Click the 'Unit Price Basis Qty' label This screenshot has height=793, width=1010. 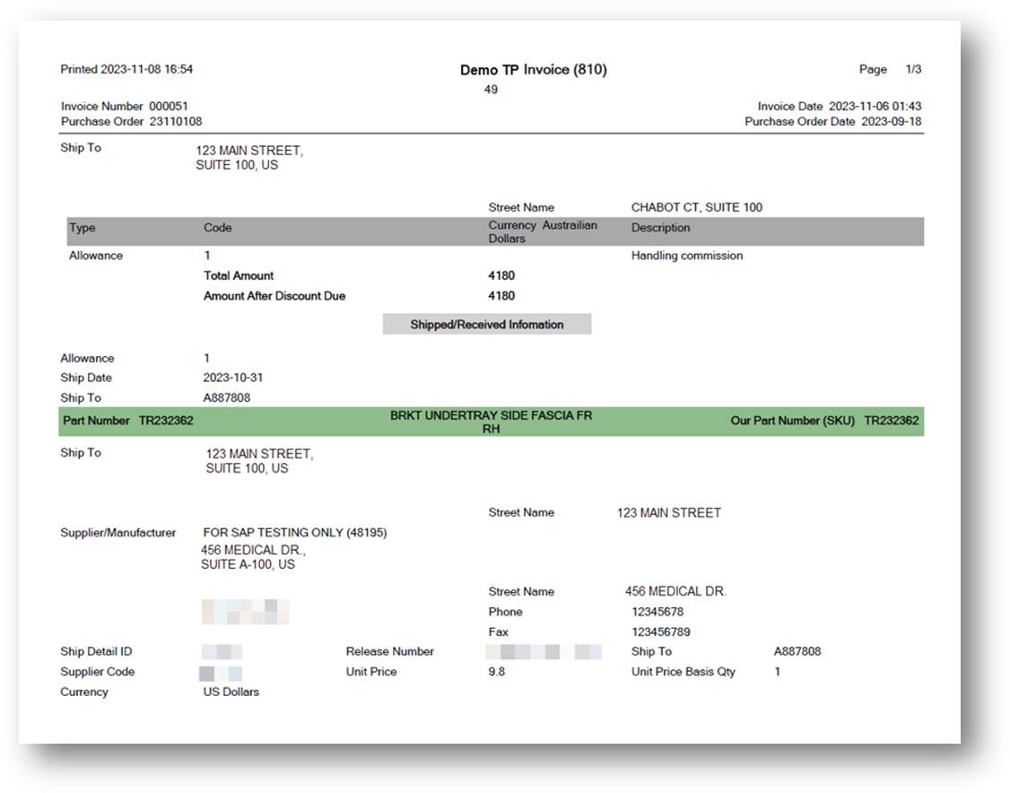[683, 672]
